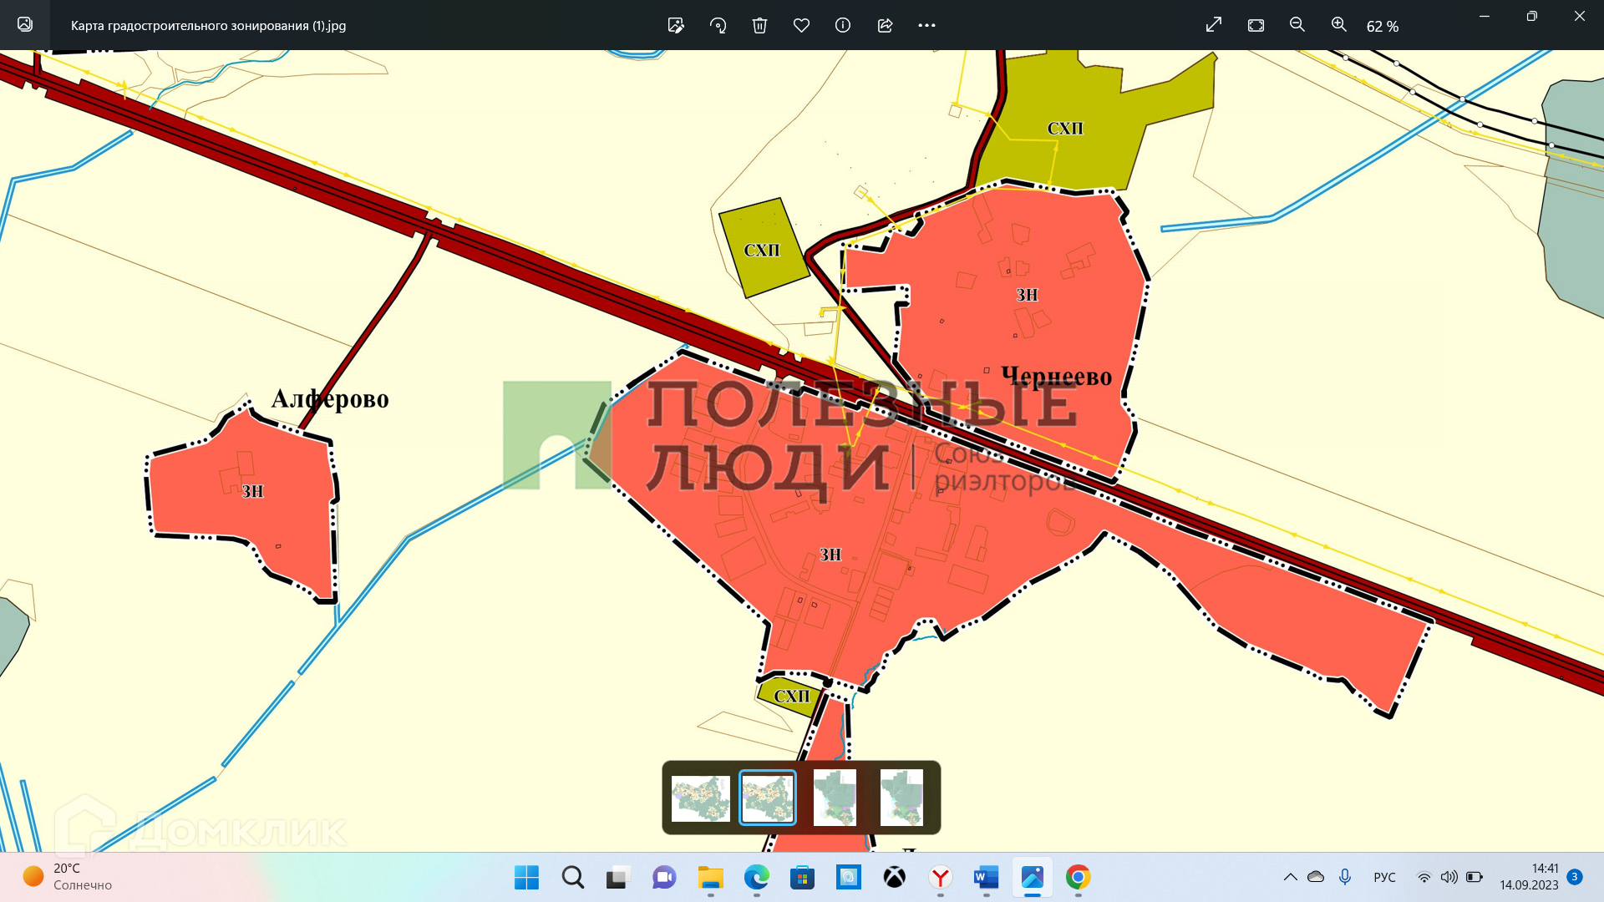The height and width of the screenshot is (902, 1604).
Task: Open the three-dots more menu
Action: (x=926, y=25)
